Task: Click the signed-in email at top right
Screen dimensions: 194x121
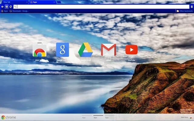Action: [185, 15]
